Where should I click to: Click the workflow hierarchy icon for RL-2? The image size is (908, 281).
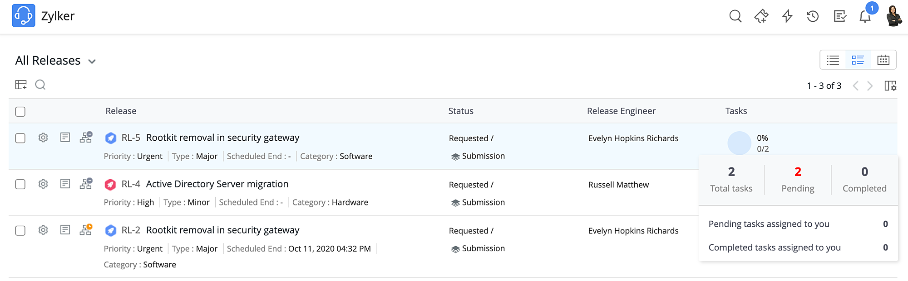point(86,230)
